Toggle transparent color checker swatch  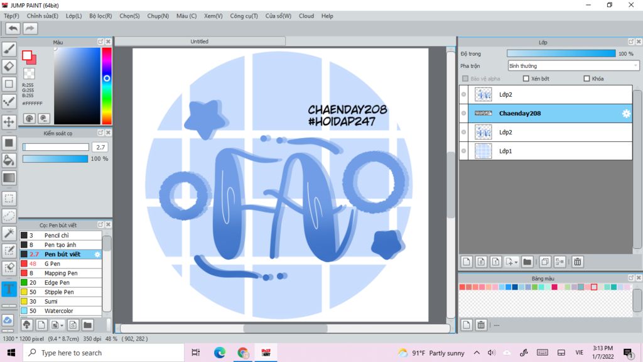pyautogui.click(x=29, y=74)
